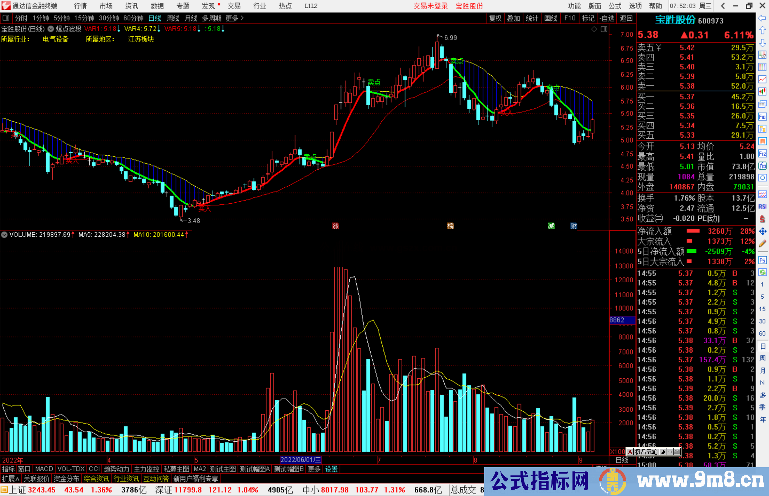
Task: Click the line trend chart sidebar icon
Action: pyautogui.click(x=762, y=79)
